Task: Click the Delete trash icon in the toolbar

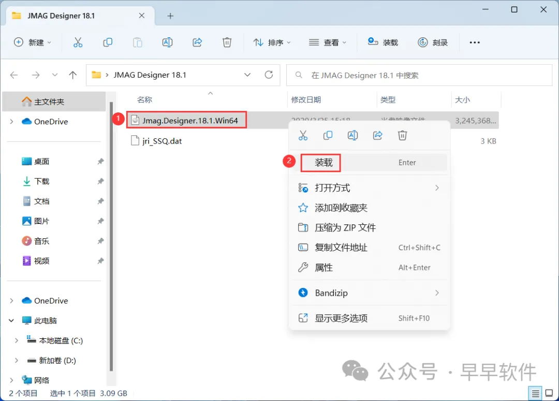Action: tap(227, 42)
